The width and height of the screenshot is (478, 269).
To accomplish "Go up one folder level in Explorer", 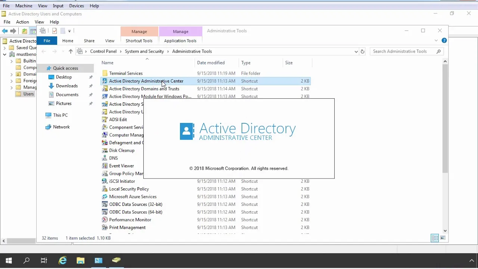I will (x=71, y=52).
